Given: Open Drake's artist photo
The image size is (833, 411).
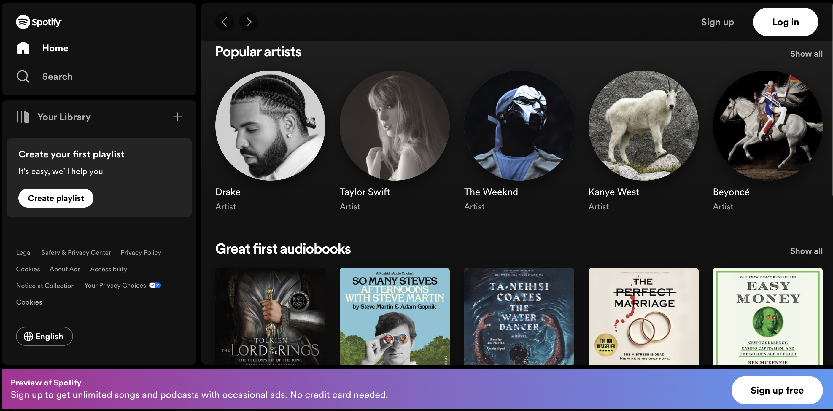Looking at the screenshot, I should tap(270, 125).
